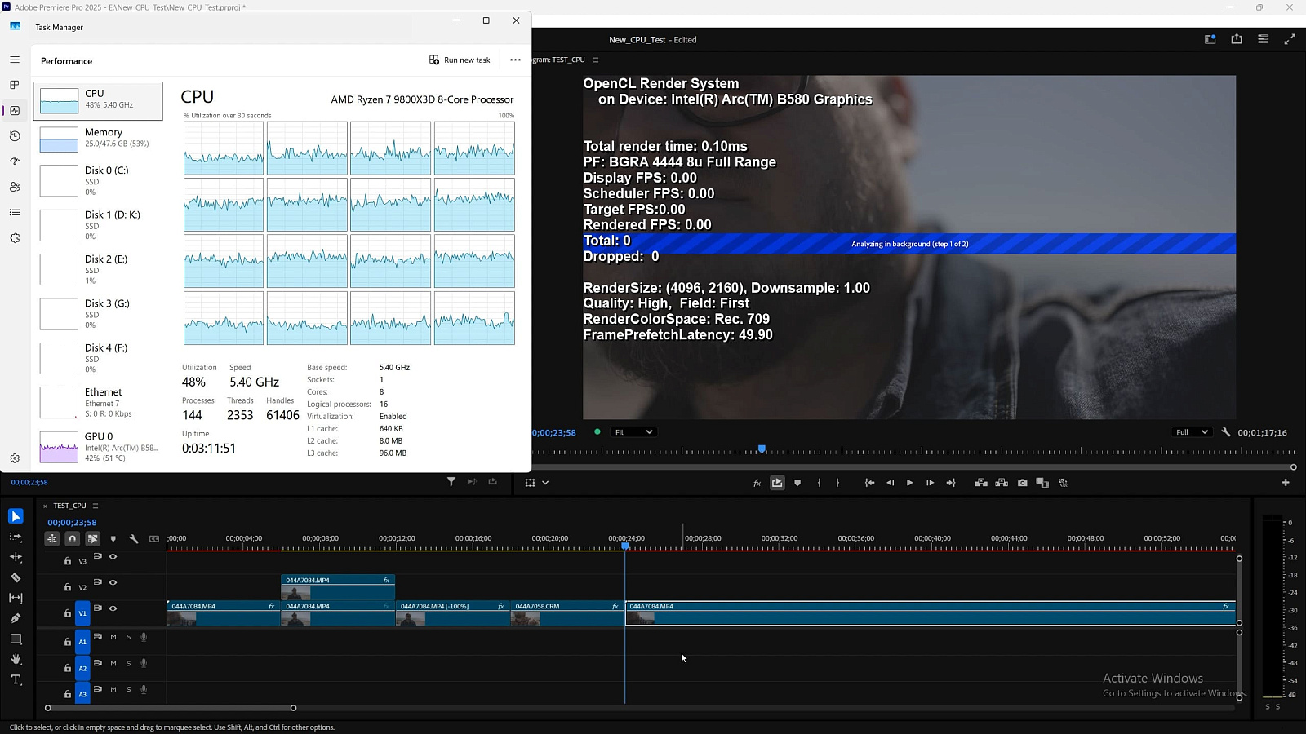Go to In point

[869, 483]
